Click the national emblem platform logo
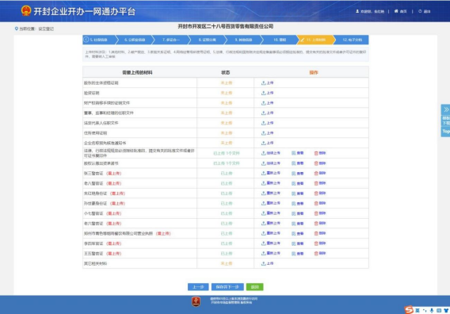Image resolution: width=450 pixels, height=314 pixels. (26, 11)
